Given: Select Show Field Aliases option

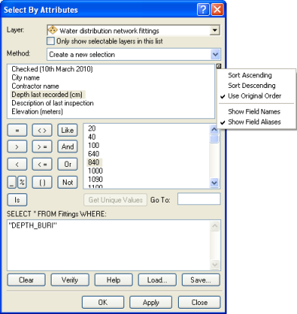Looking at the screenshot, I should (255, 122).
